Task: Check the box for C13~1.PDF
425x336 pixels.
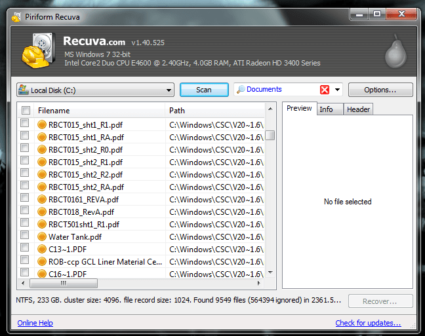Action: [x=25, y=248]
